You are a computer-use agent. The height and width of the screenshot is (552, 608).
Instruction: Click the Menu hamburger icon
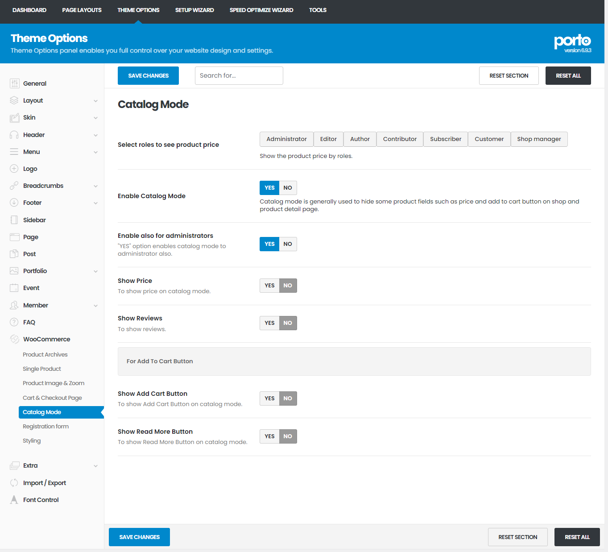click(x=14, y=152)
